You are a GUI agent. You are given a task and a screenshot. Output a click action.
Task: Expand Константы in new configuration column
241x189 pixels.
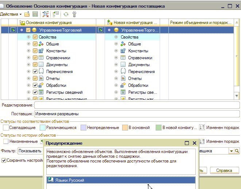click(116, 51)
